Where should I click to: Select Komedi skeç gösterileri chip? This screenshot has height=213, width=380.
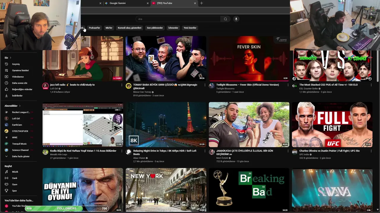point(129,28)
